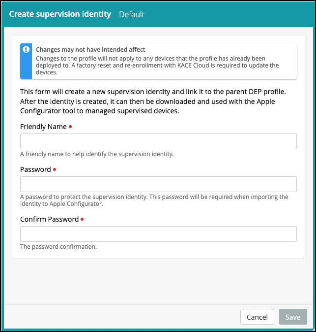Click the friendly name help text
This screenshot has height=332, width=316.
[x=97, y=154]
